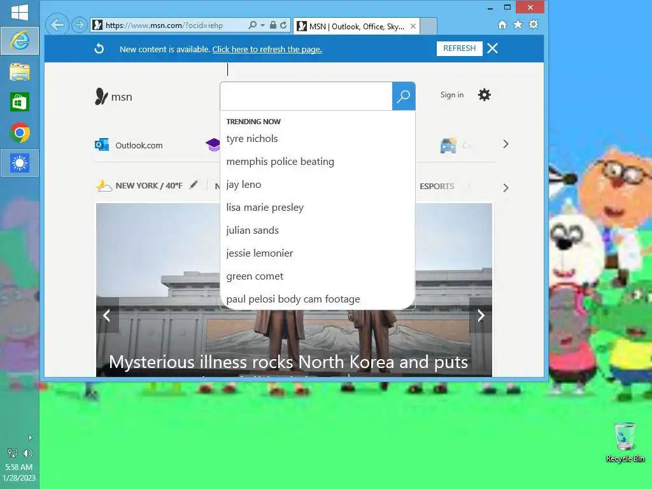This screenshot has width=652, height=489.
Task: Click the weather moon-cloud icon
Action: click(x=103, y=185)
